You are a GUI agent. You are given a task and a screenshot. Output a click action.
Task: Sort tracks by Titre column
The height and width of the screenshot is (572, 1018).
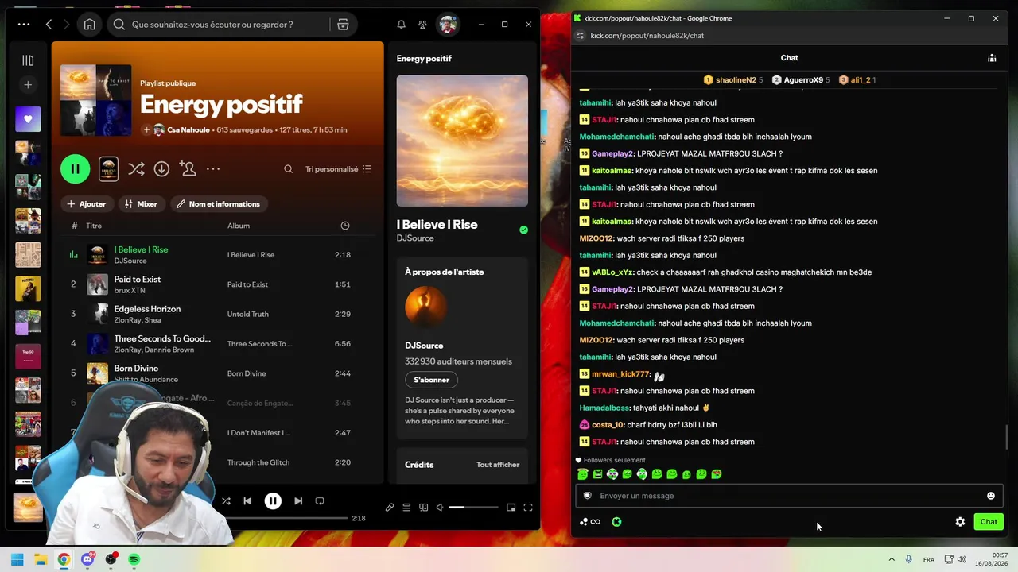tap(94, 226)
